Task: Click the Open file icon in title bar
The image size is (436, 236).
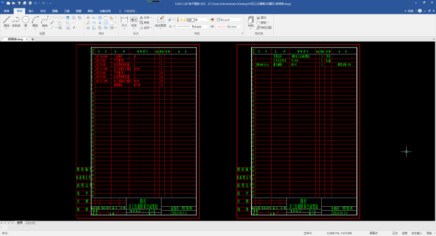Action: tap(14, 3)
